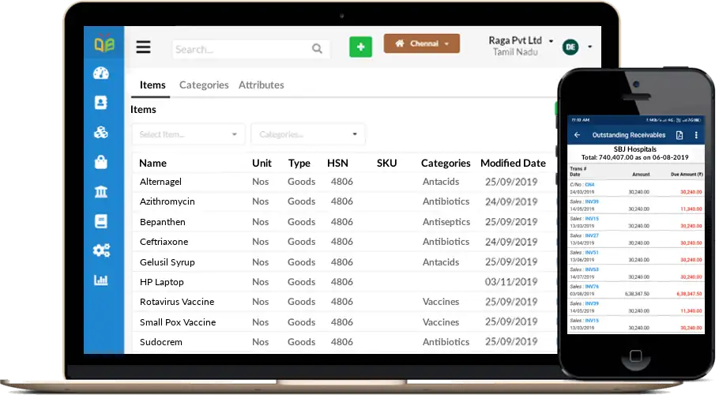Click the search magnifier icon
Image resolution: width=719 pixels, height=395 pixels.
(x=317, y=48)
